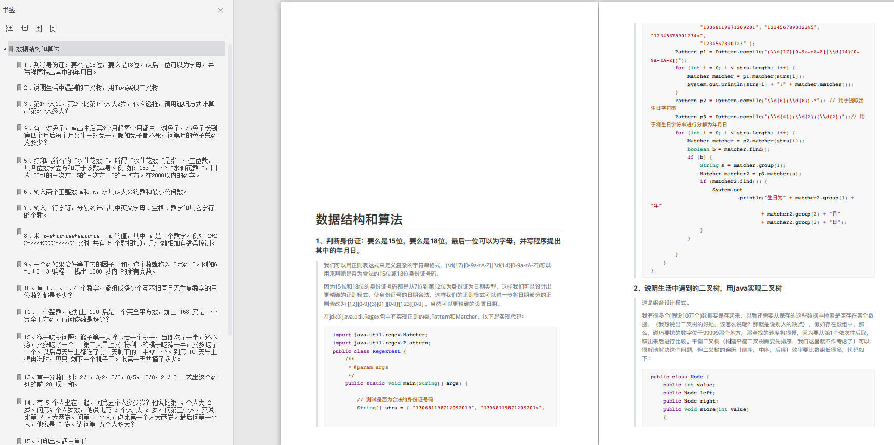Screen dimensions: 894x445
Task: Open bookmark 9 about 完数
Action: [120, 268]
